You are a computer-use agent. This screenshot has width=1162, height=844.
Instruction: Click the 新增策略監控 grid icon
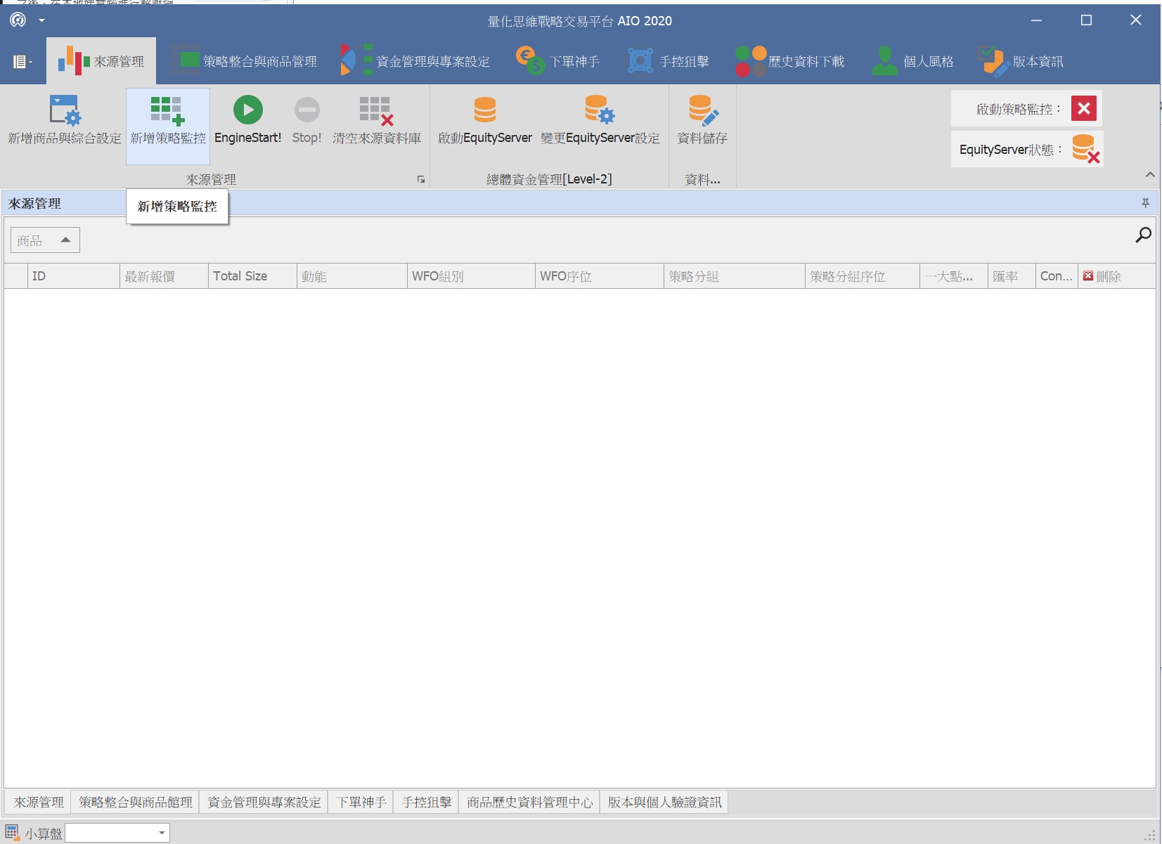coord(167,110)
